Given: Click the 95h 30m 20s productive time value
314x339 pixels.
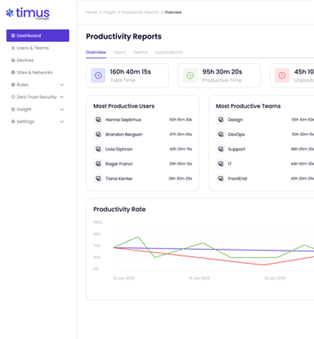Looking at the screenshot, I should [222, 72].
